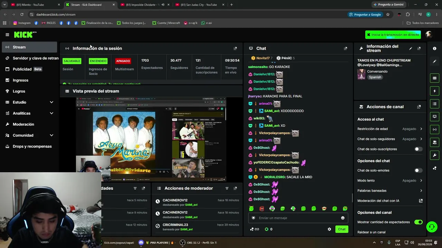Click the angry red emote in the quick emote row
The width and height of the screenshot is (442, 248).
262,208
